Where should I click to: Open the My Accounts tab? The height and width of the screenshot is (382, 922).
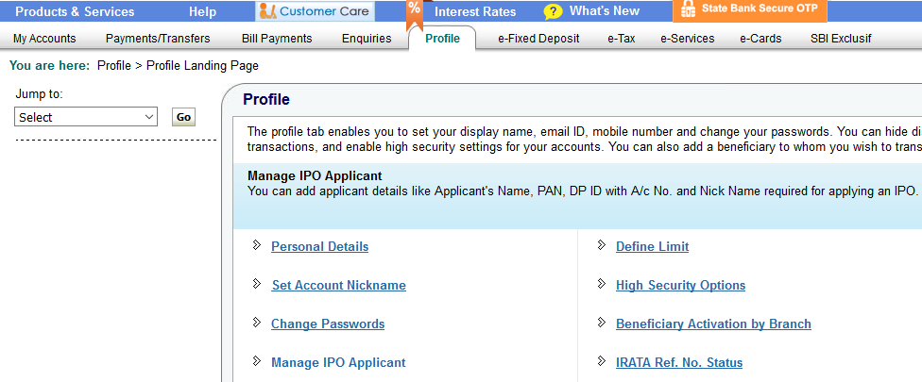pos(44,39)
